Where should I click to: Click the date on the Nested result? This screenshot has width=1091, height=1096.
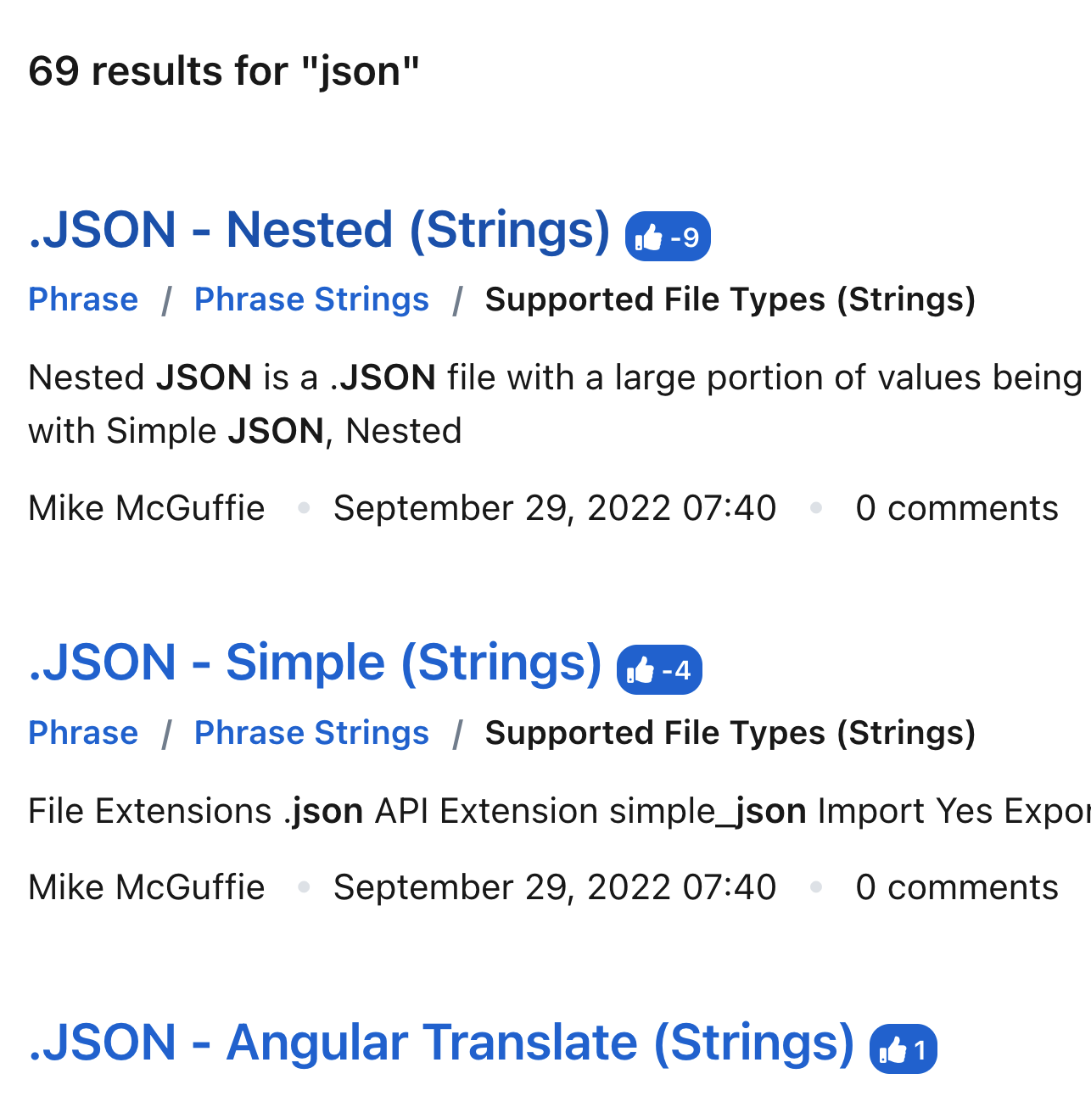[x=555, y=509]
